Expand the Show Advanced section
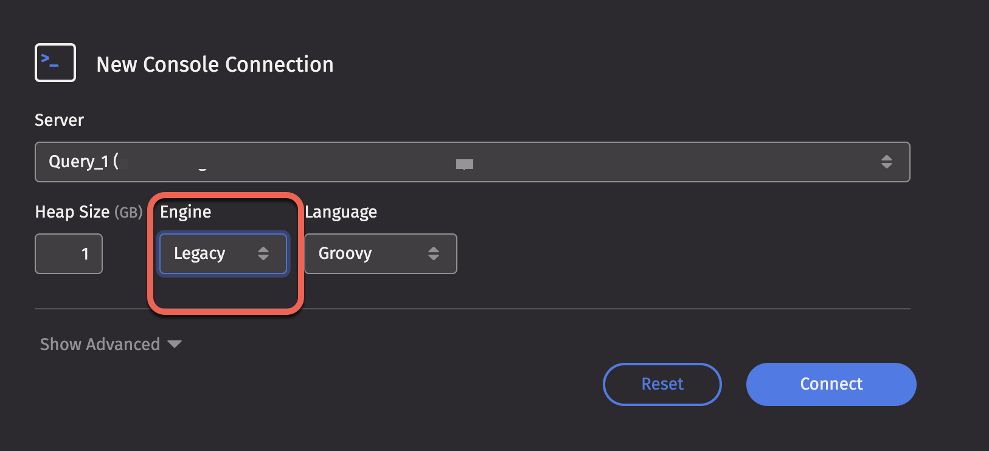Image resolution: width=989 pixels, height=451 pixels. (111, 344)
